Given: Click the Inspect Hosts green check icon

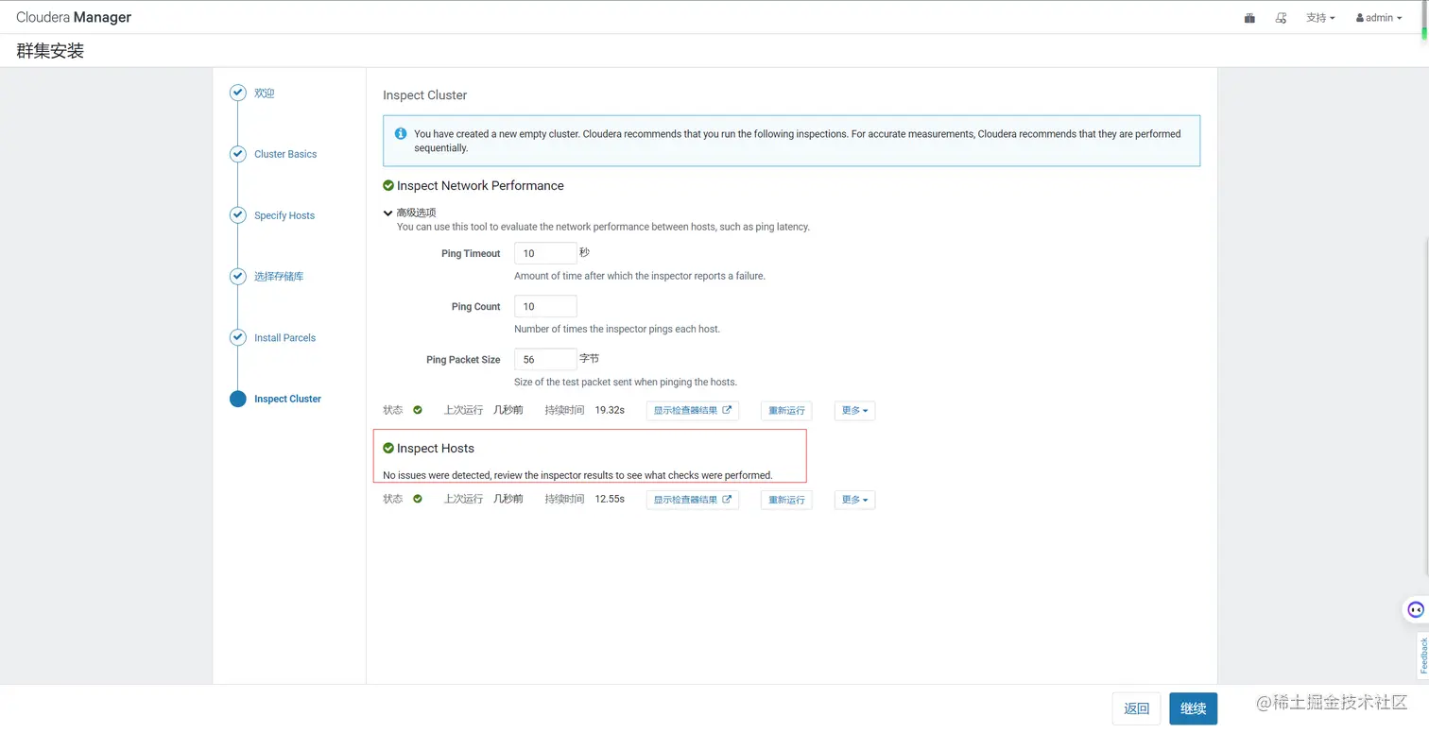Looking at the screenshot, I should pyautogui.click(x=388, y=448).
